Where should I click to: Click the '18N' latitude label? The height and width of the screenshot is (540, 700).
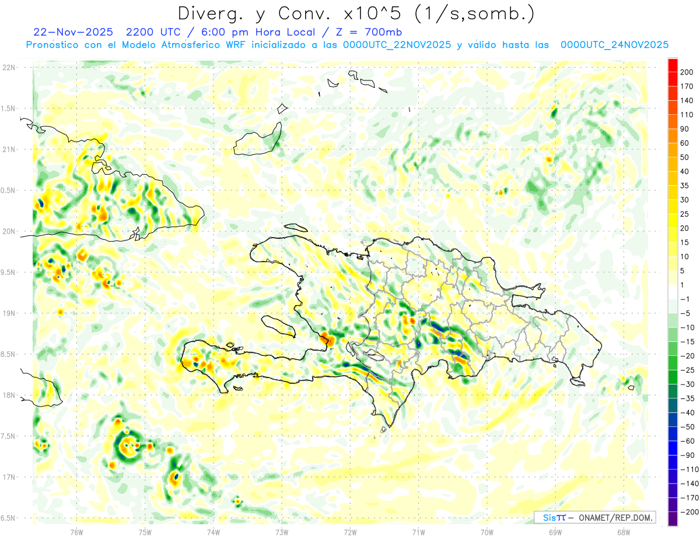9,395
